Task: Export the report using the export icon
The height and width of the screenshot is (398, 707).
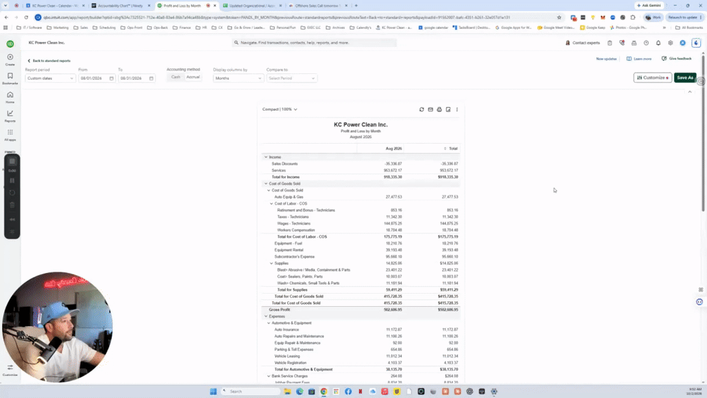Action: pyautogui.click(x=448, y=110)
